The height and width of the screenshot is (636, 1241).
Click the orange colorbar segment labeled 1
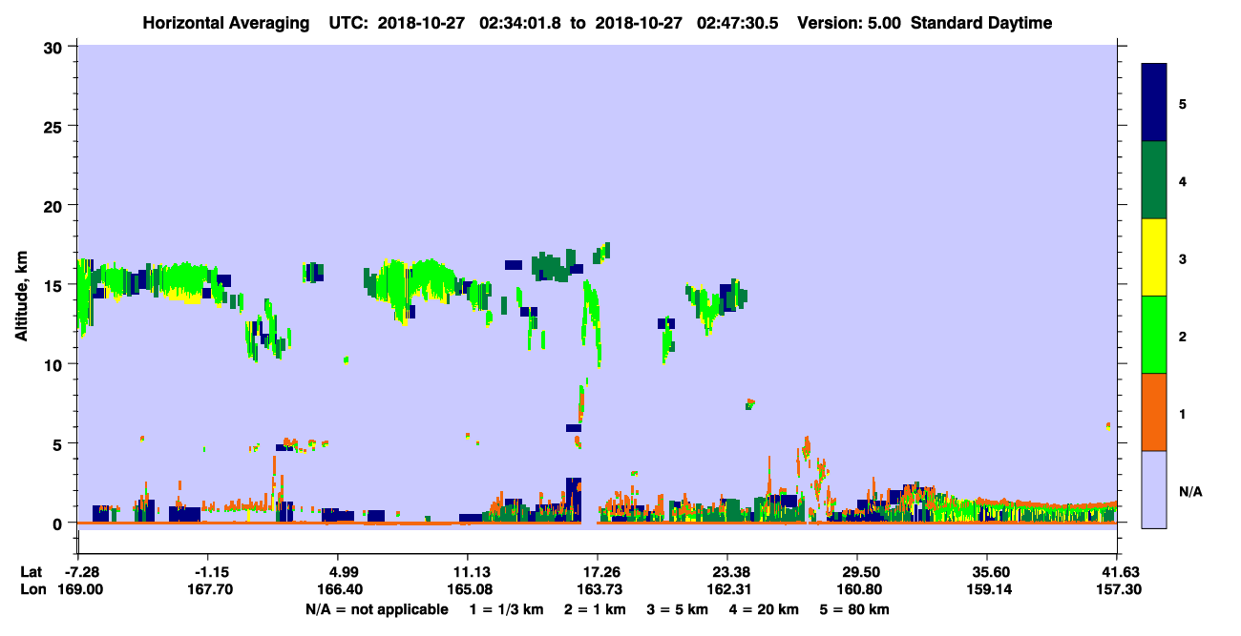[x=1154, y=412]
